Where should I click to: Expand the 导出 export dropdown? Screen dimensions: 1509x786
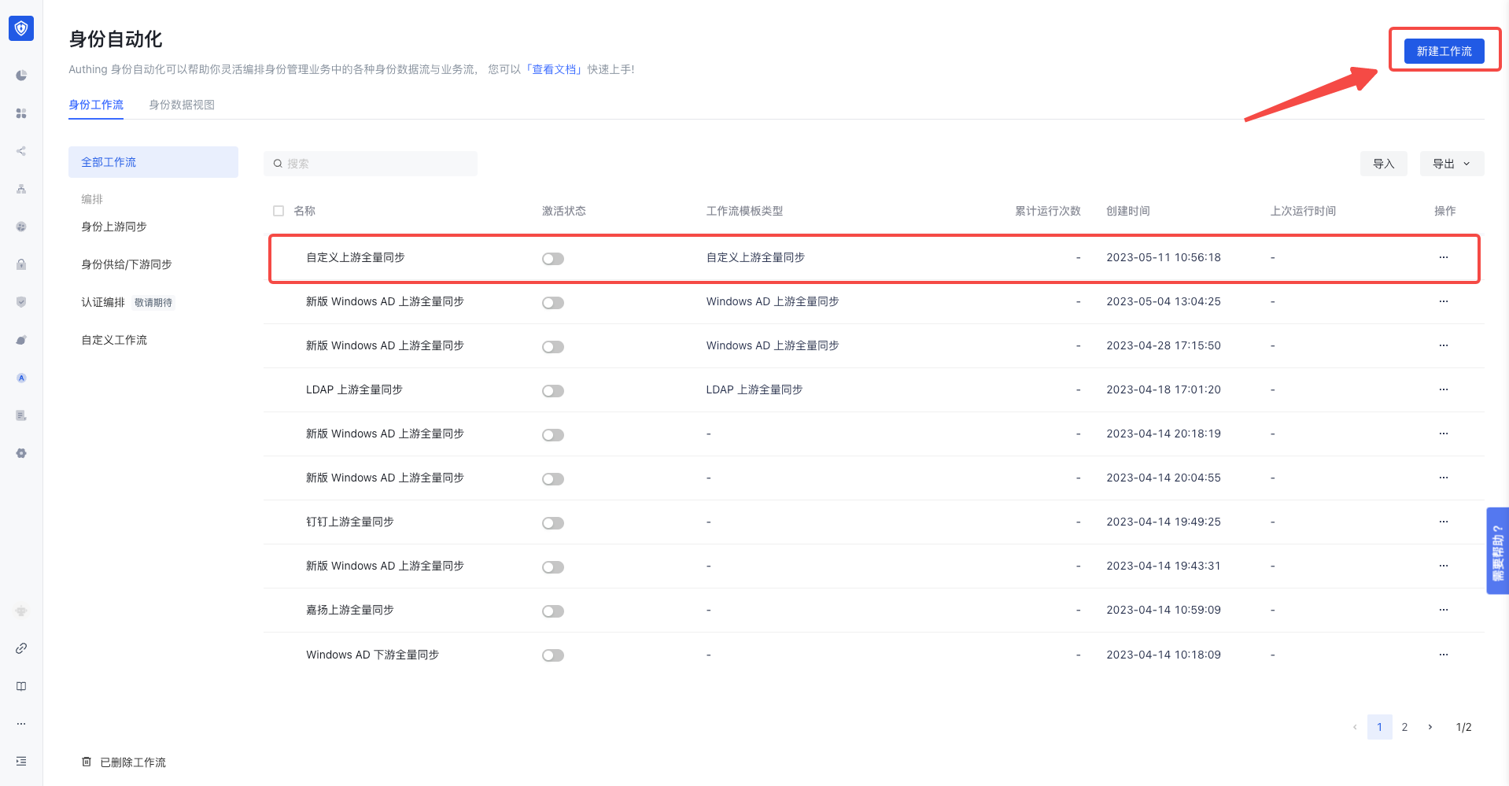[x=1451, y=164]
